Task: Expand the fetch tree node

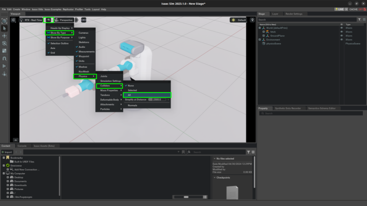Action: click(263, 32)
